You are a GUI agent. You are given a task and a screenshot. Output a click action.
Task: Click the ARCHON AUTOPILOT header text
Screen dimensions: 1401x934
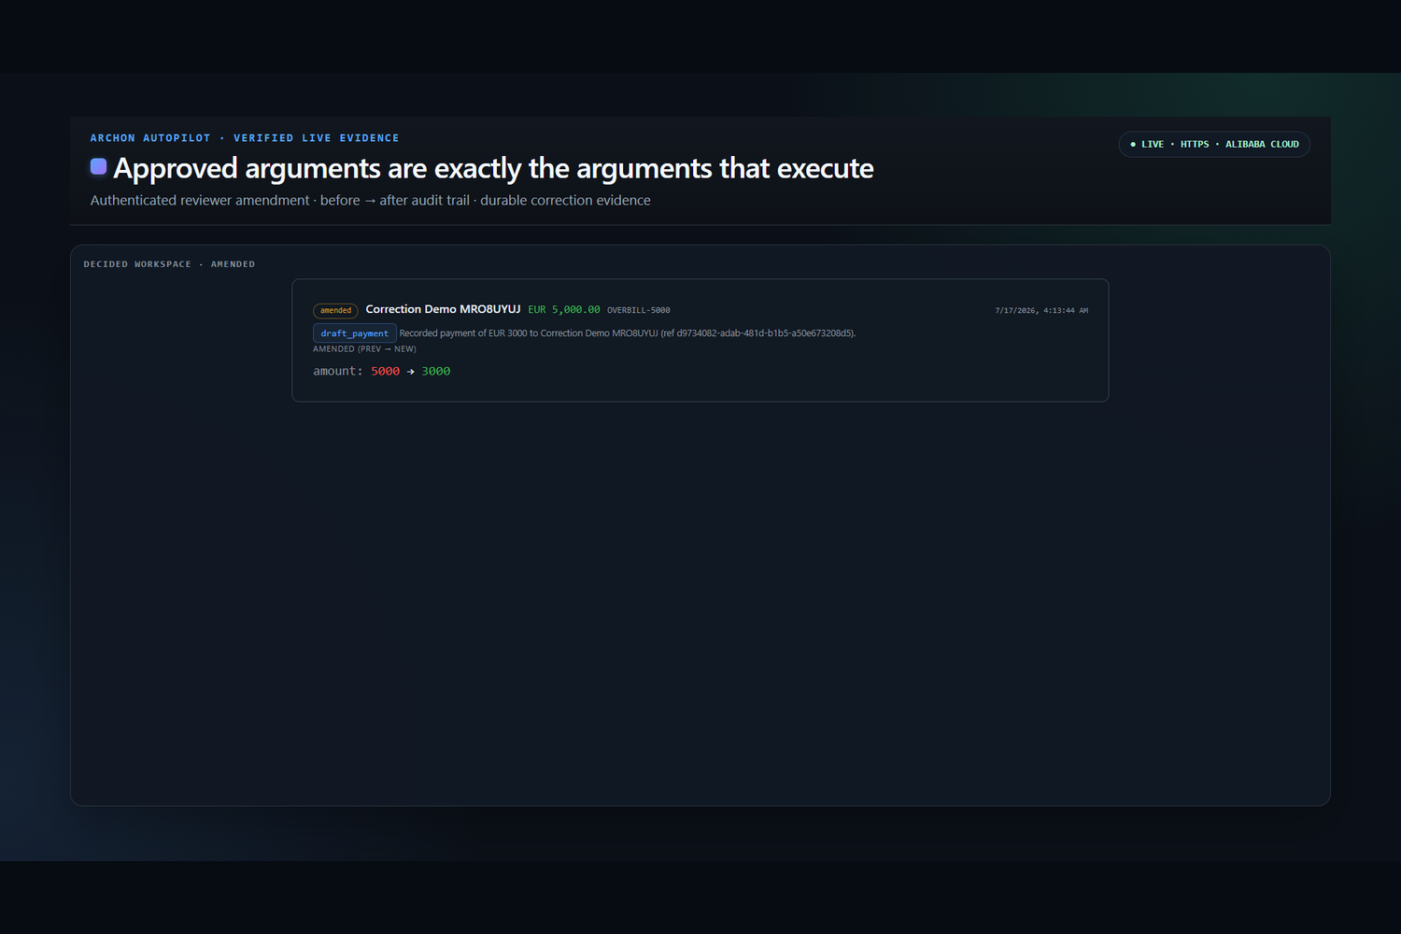(x=150, y=138)
